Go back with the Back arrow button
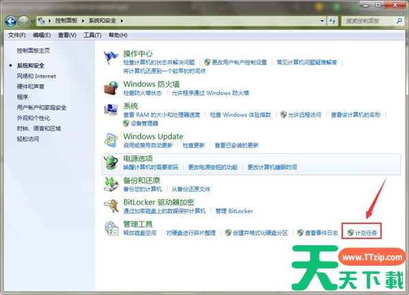Image resolution: width=409 pixels, height=295 pixels. click(12, 21)
